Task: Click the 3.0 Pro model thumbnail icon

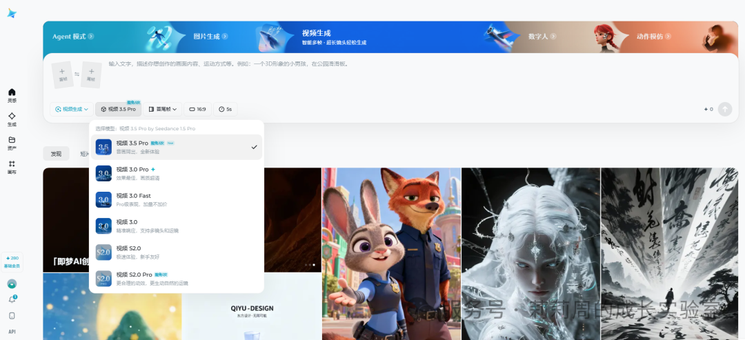Action: (x=103, y=173)
